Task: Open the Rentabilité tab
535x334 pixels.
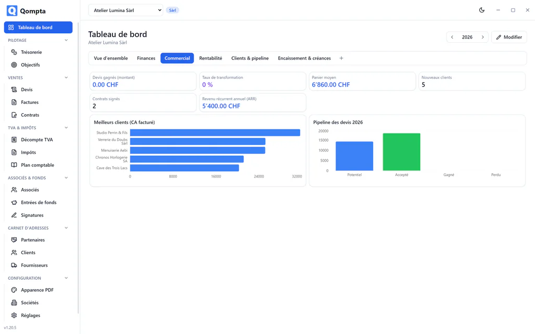Action: 211,58
